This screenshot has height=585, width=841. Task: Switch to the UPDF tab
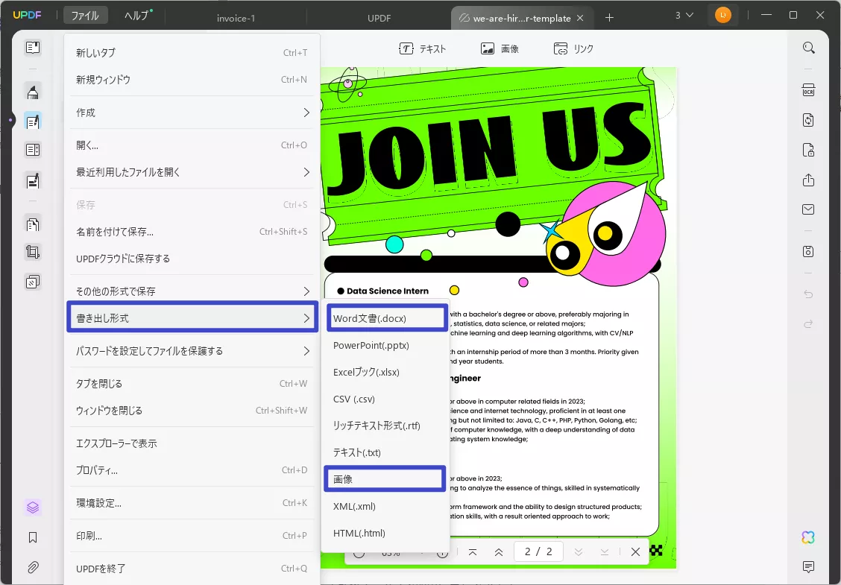pos(379,18)
